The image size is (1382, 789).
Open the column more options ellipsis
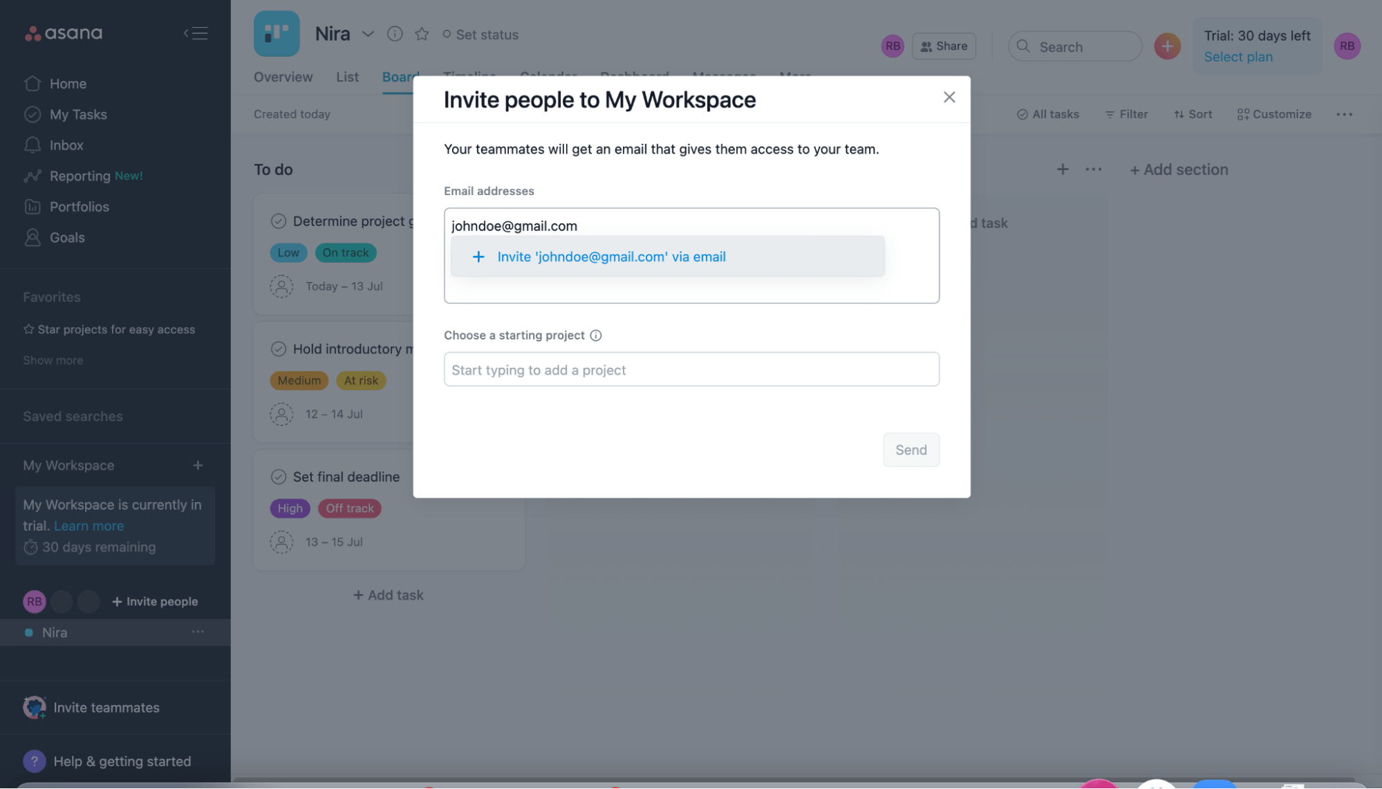tap(1093, 169)
